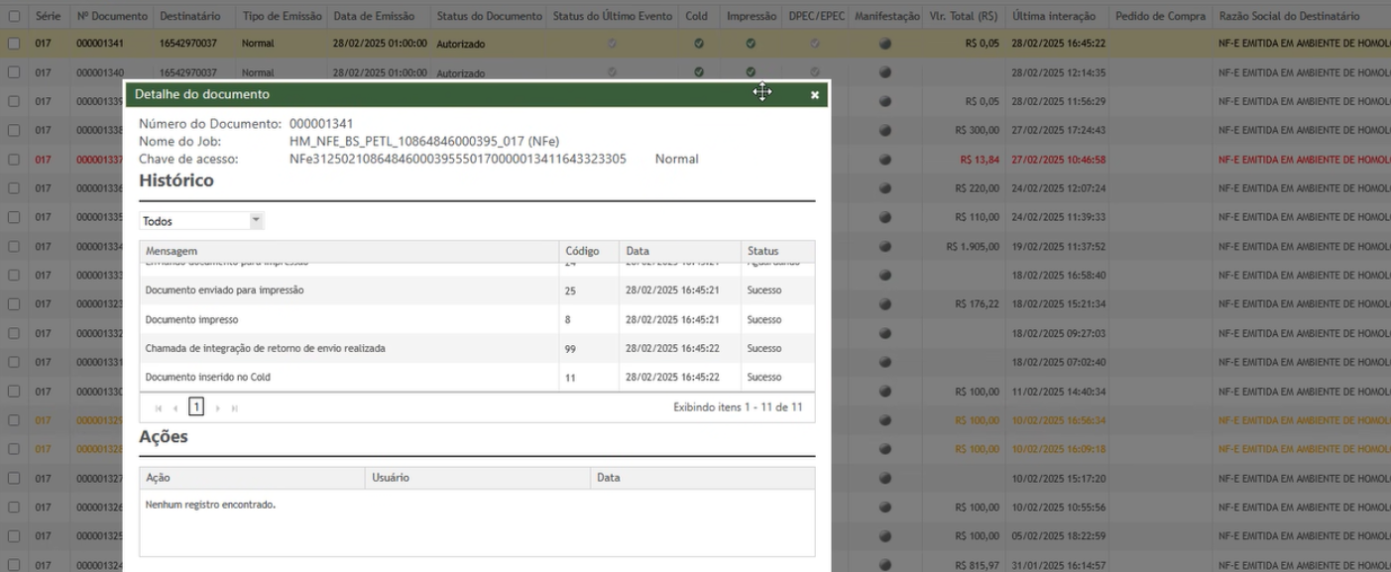Go to first page of Histórico grid
Screen dimensions: 1391x572
pyautogui.click(x=159, y=407)
